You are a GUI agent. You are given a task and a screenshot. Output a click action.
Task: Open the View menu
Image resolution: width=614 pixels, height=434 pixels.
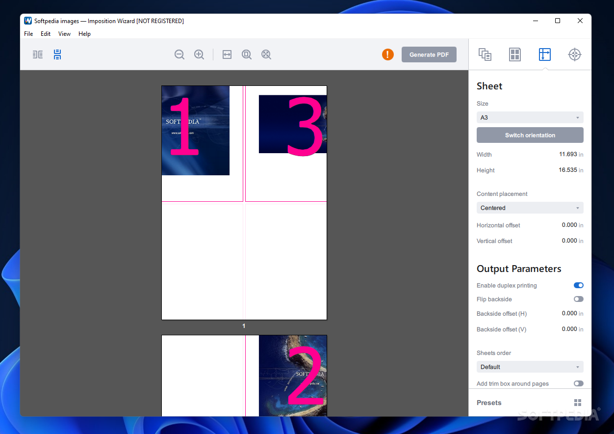coord(64,34)
